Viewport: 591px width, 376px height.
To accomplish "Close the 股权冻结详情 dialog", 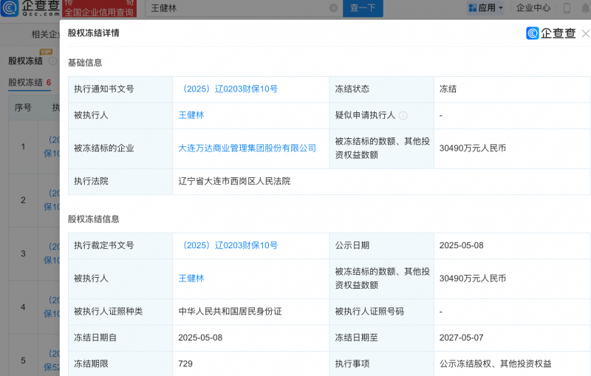I will pos(585,33).
